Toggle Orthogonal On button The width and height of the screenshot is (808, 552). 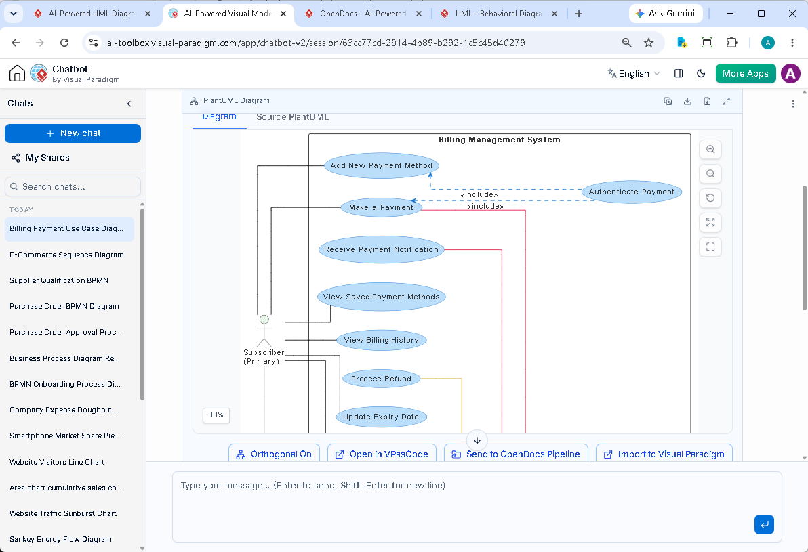274,454
